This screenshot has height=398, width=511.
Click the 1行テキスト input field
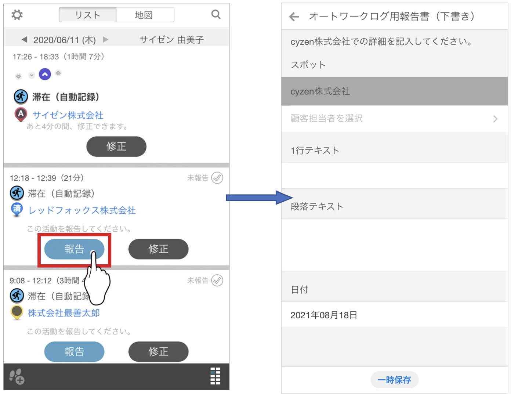(x=395, y=176)
